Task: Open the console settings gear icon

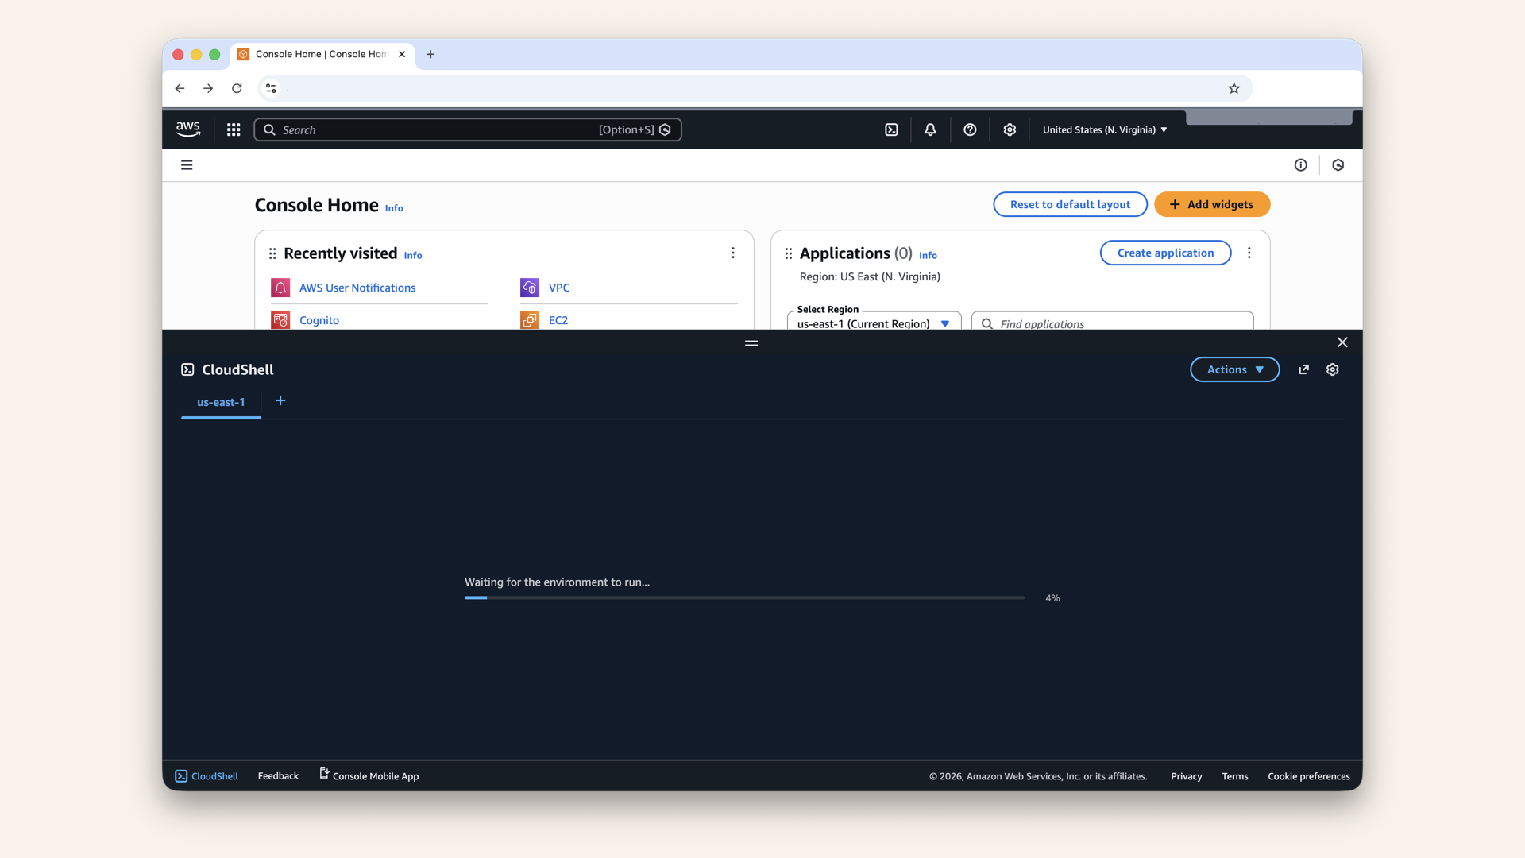Action: (x=1010, y=129)
